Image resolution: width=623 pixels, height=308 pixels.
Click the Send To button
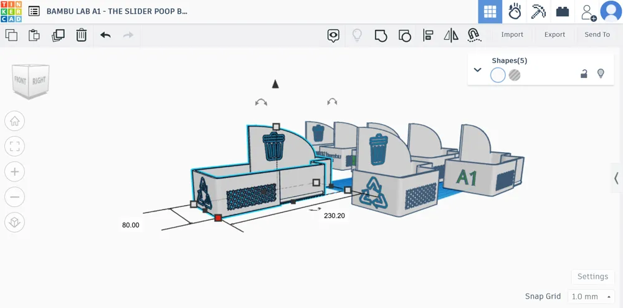[x=597, y=35]
